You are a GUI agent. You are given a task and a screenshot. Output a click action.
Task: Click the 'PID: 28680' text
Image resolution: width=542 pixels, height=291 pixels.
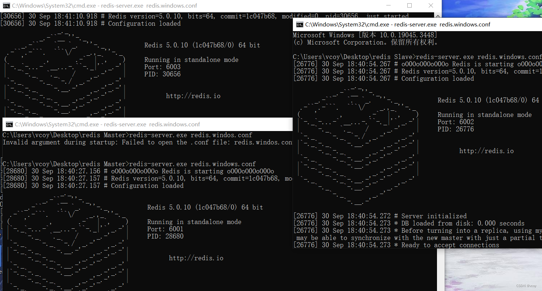[165, 236]
